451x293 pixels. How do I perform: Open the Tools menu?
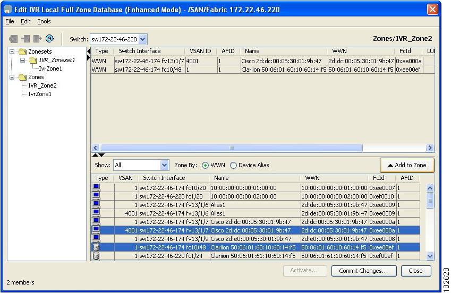click(x=44, y=21)
